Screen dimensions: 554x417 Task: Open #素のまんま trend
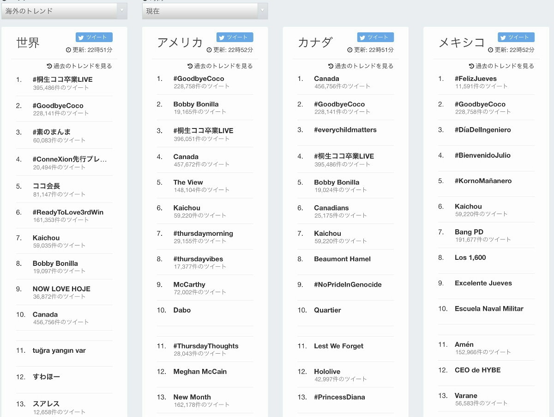[52, 132]
